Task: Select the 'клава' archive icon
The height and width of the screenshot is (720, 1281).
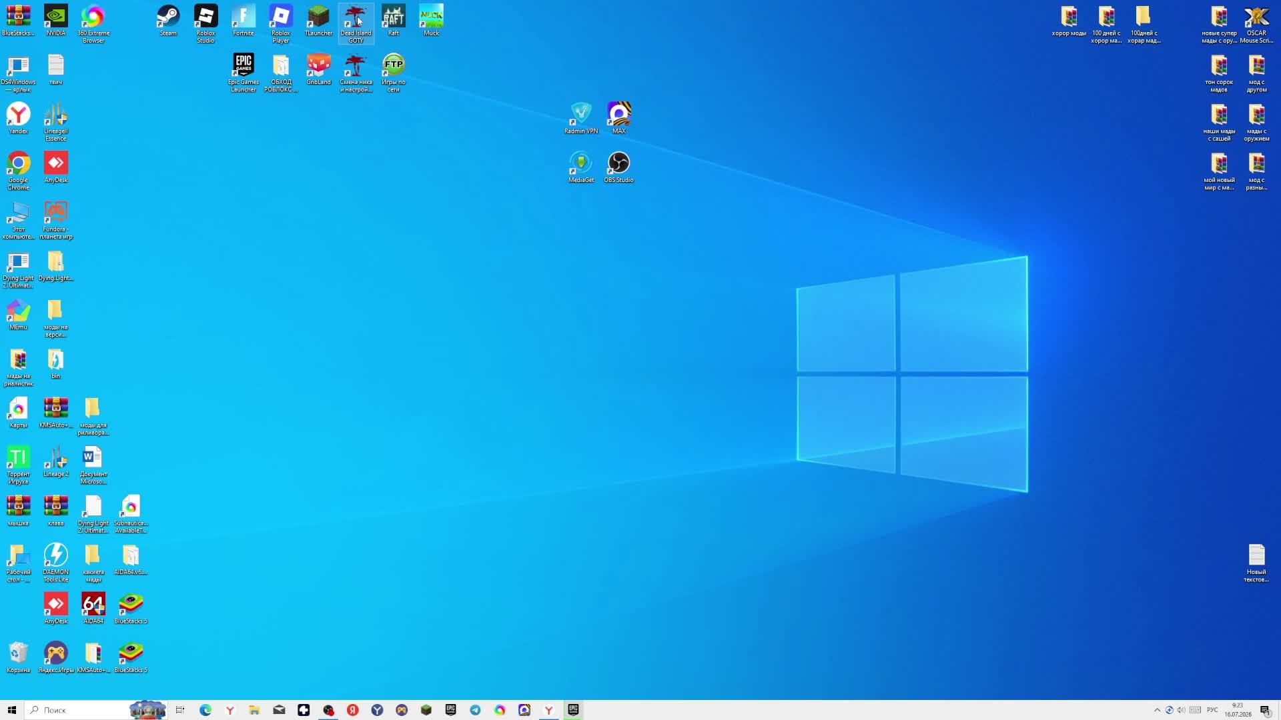Action: coord(56,510)
